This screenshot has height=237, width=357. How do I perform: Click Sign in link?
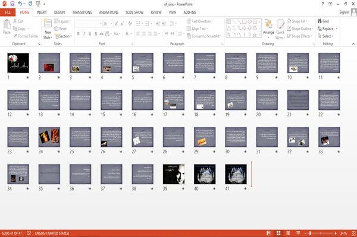pos(344,12)
